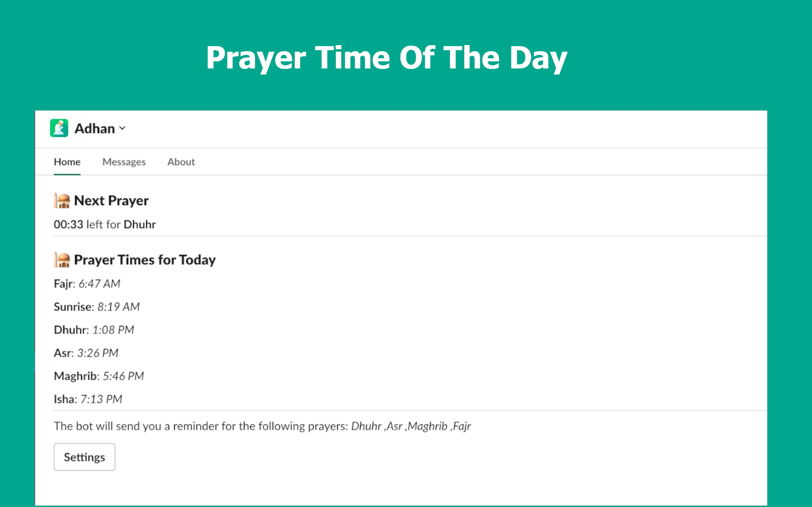Click the Adhan app logo icon
This screenshot has height=507, width=812.
click(x=59, y=128)
